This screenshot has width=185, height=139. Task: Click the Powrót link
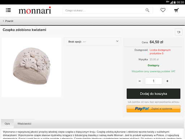pos(9,21)
